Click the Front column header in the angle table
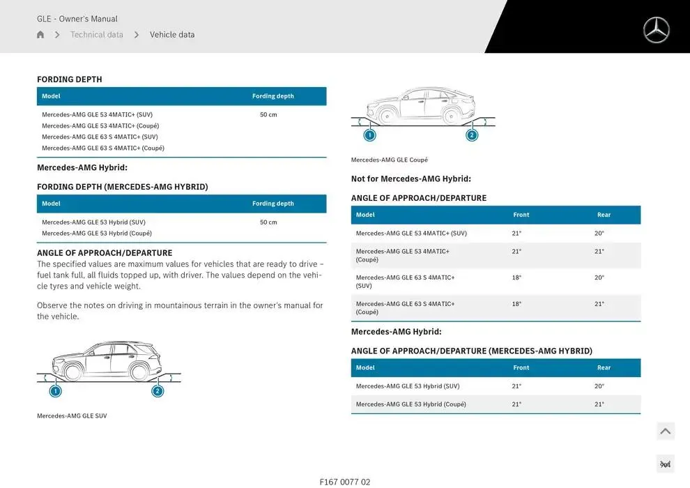Viewport: 690px width, 488px height. [x=521, y=215]
